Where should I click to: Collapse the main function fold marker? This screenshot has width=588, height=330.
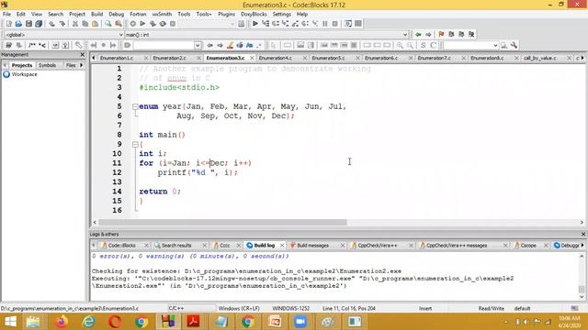pos(135,145)
